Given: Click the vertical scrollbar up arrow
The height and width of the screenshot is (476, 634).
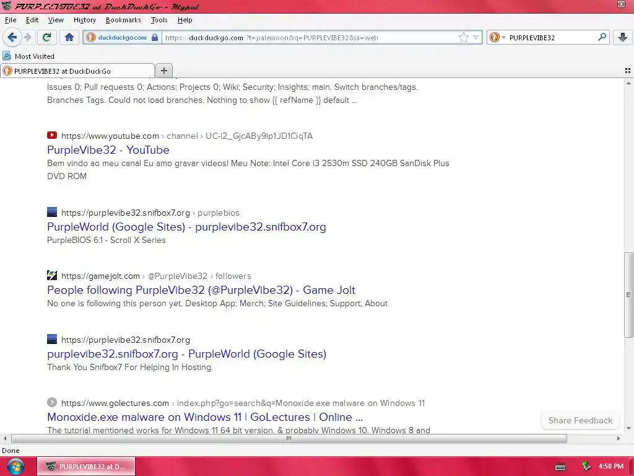Looking at the screenshot, I should [x=628, y=83].
